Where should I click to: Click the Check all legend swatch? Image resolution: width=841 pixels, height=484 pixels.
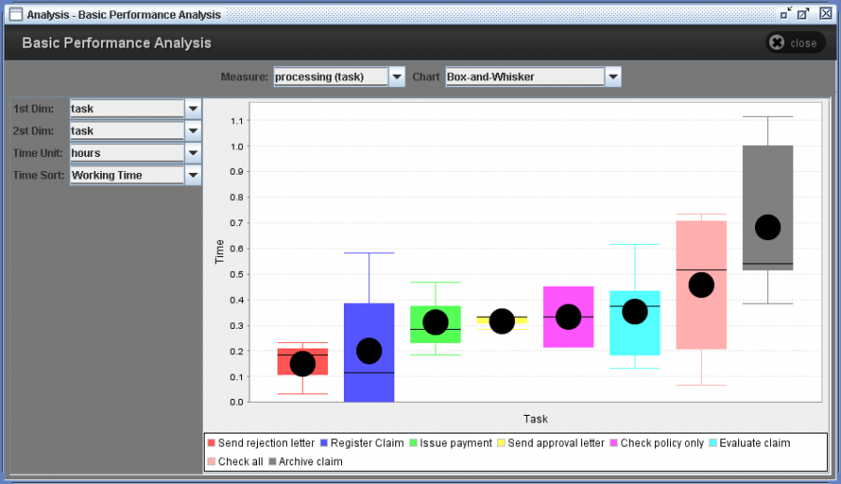211,462
